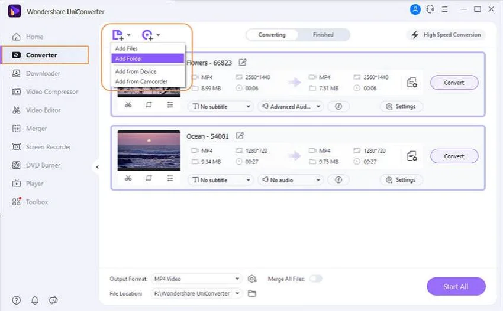Open the hamburger main menu
The image size is (503, 311).
444,9
